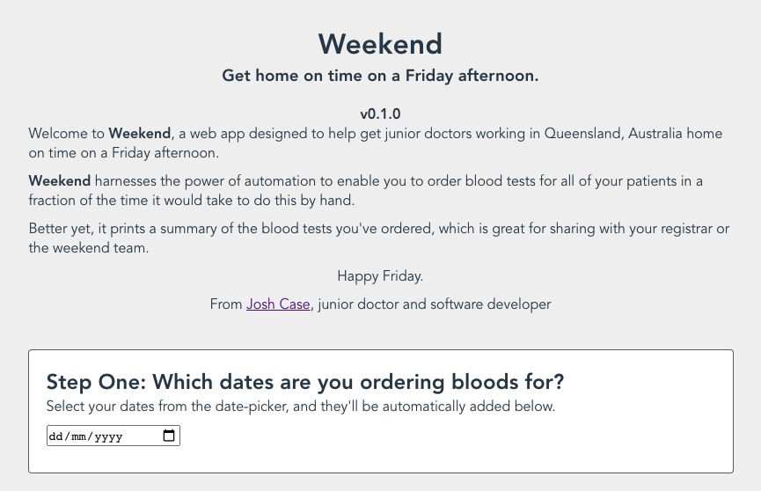Click 'junior doctor and software developer' text
Viewport: 761px width, 491px height.
click(435, 304)
